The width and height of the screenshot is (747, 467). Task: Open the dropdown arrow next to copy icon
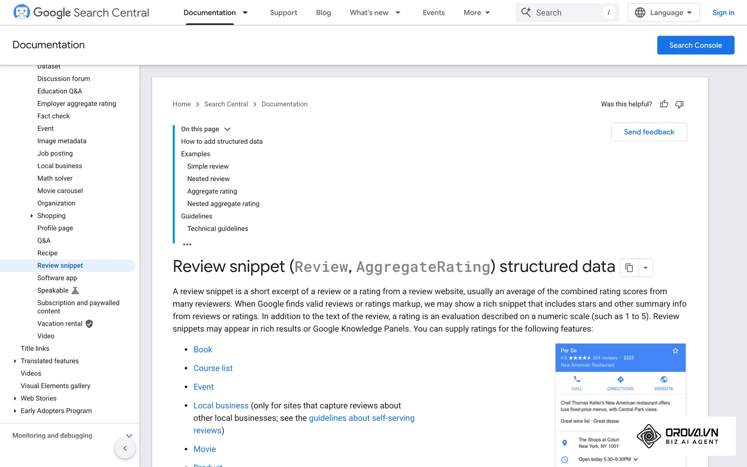pos(645,268)
